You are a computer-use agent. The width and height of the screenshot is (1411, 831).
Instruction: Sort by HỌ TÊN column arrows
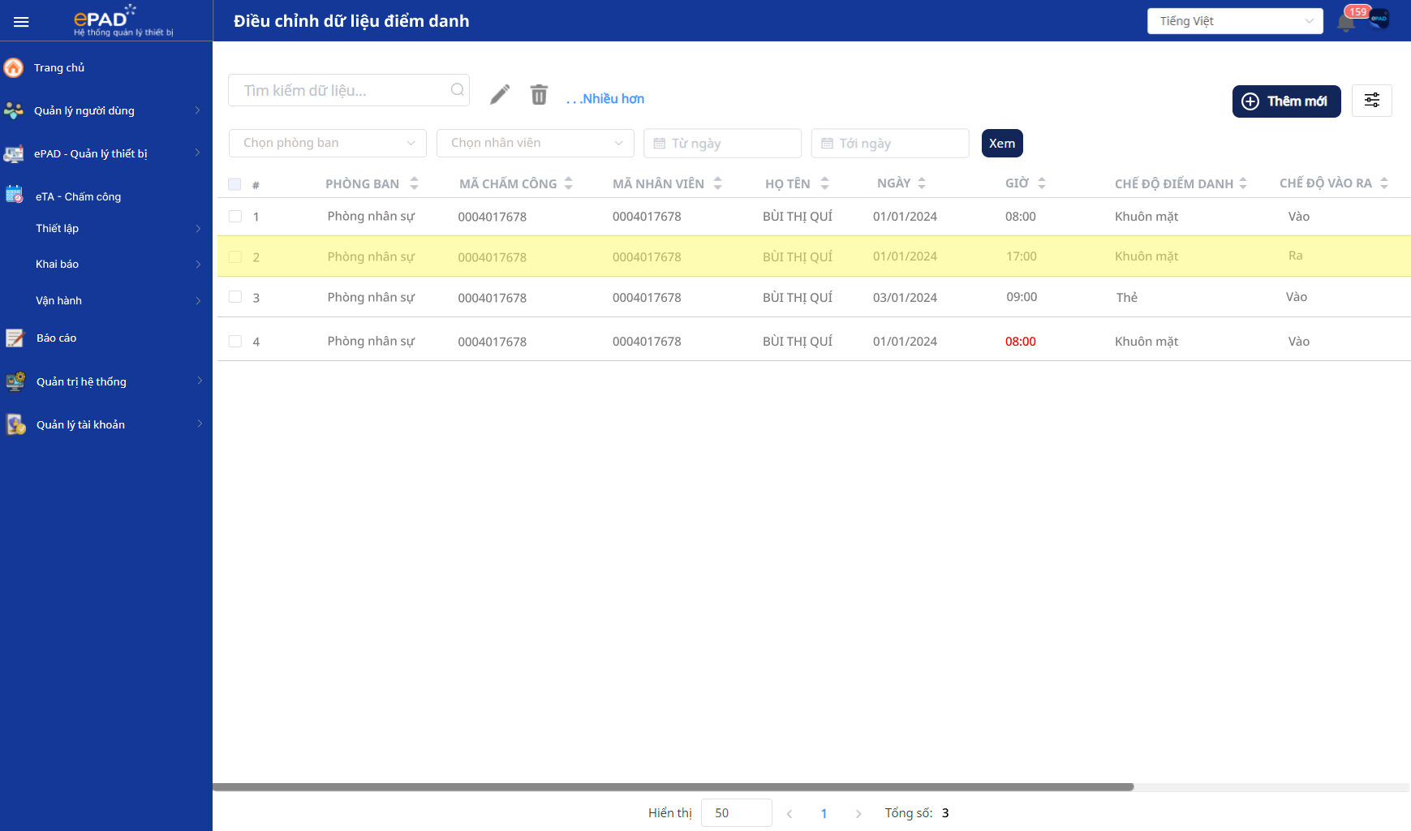click(824, 183)
